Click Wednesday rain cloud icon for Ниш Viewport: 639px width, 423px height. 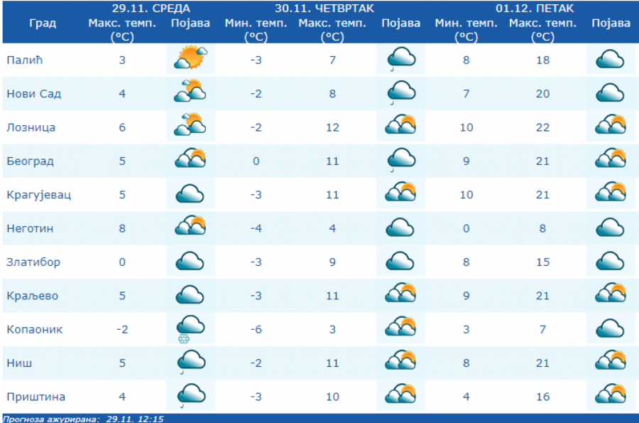190,363
